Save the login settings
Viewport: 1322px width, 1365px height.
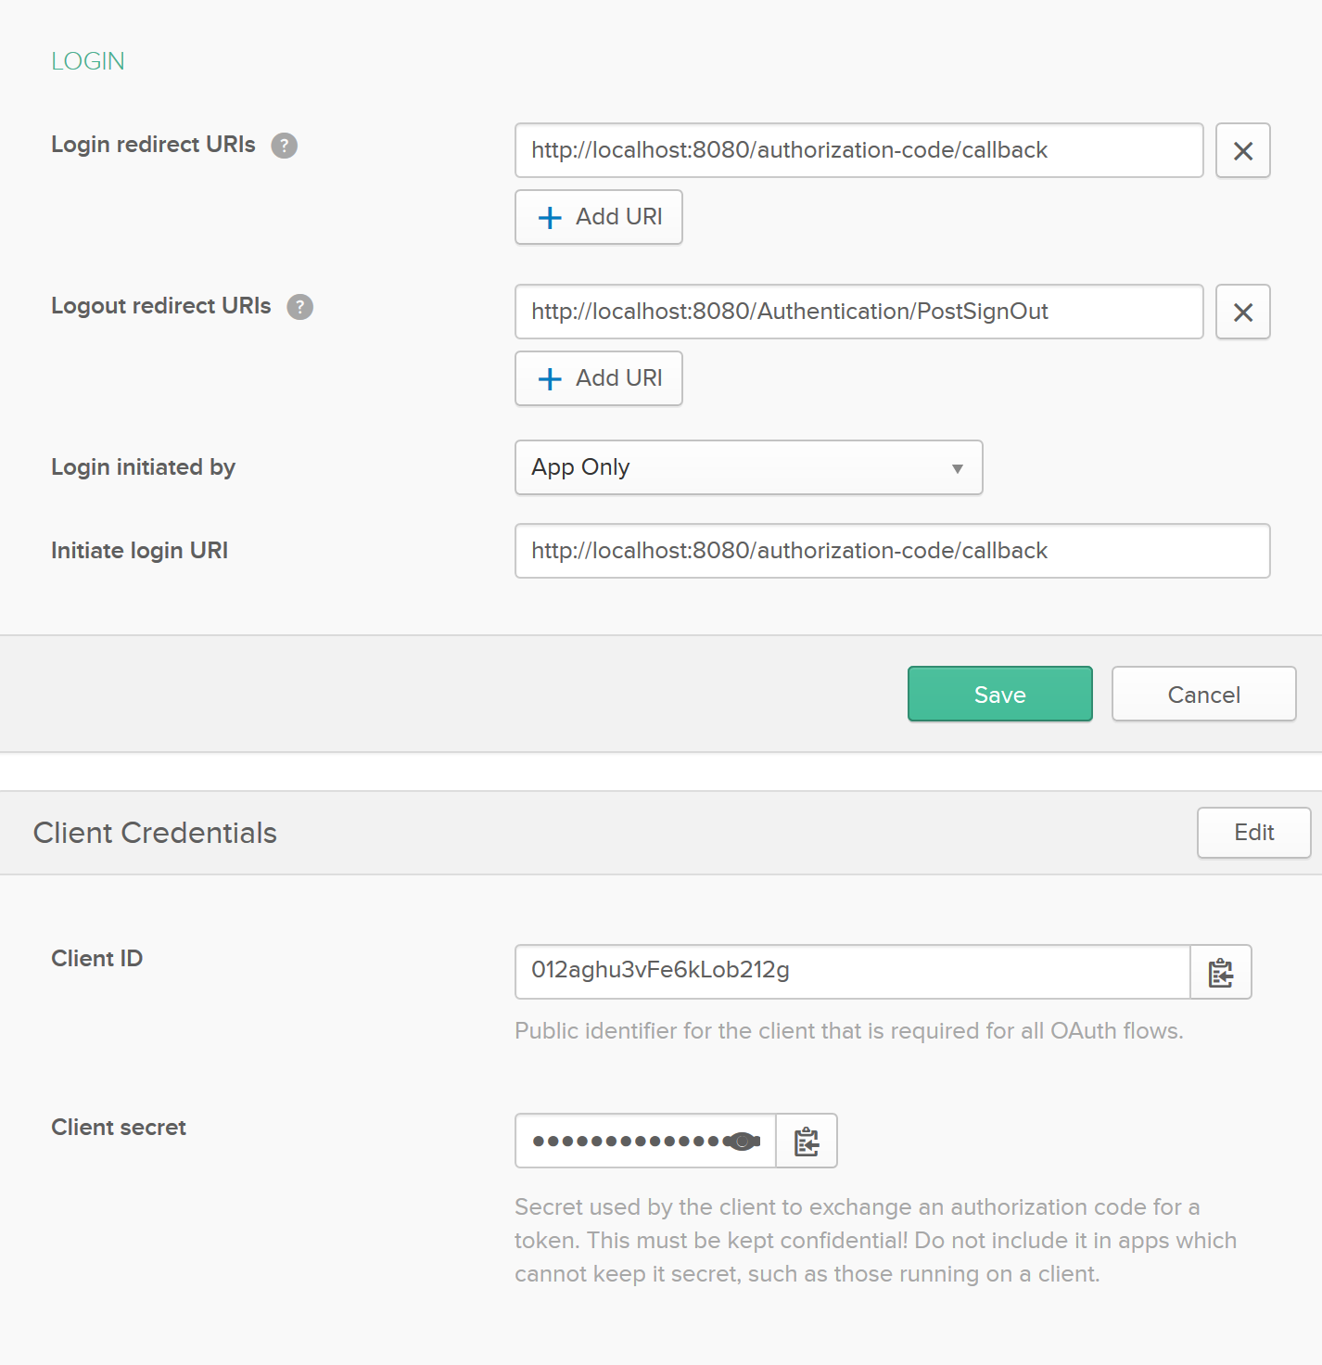(999, 694)
